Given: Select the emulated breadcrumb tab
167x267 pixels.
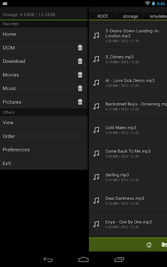Looking at the screenshot, I should pyautogui.click(x=158, y=16).
